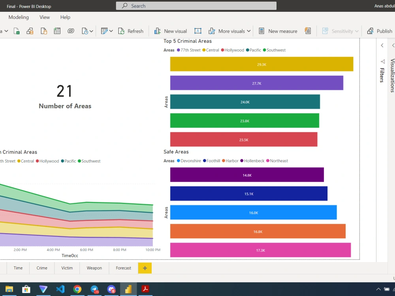
Task: Toggle the Devonshire legend item in Safe Areas
Action: (188, 161)
